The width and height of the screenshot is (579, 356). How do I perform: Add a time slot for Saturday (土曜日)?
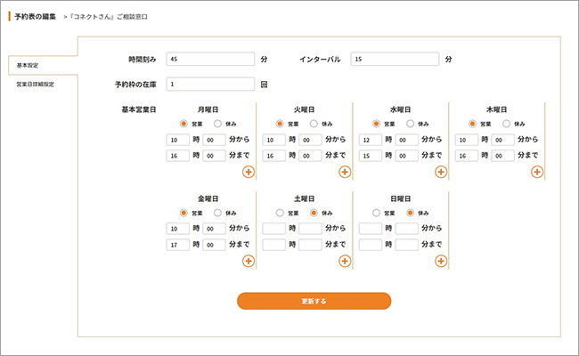click(x=344, y=261)
